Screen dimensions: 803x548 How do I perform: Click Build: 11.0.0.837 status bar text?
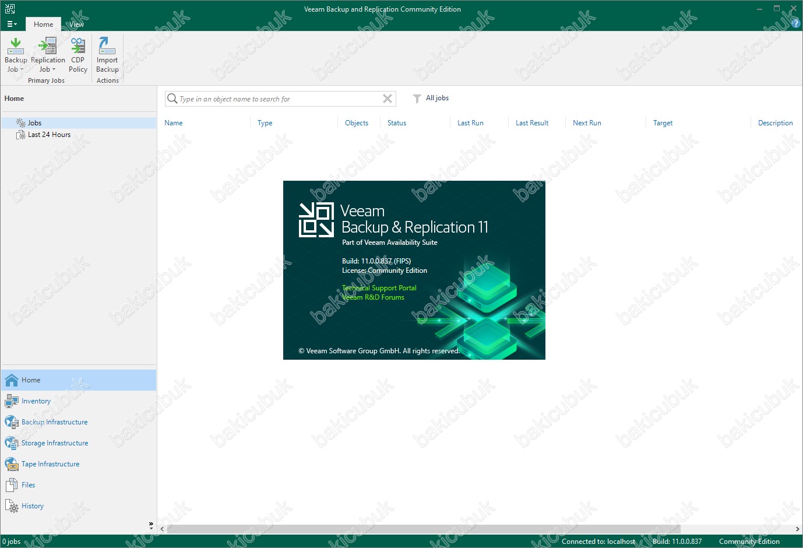[x=677, y=542]
